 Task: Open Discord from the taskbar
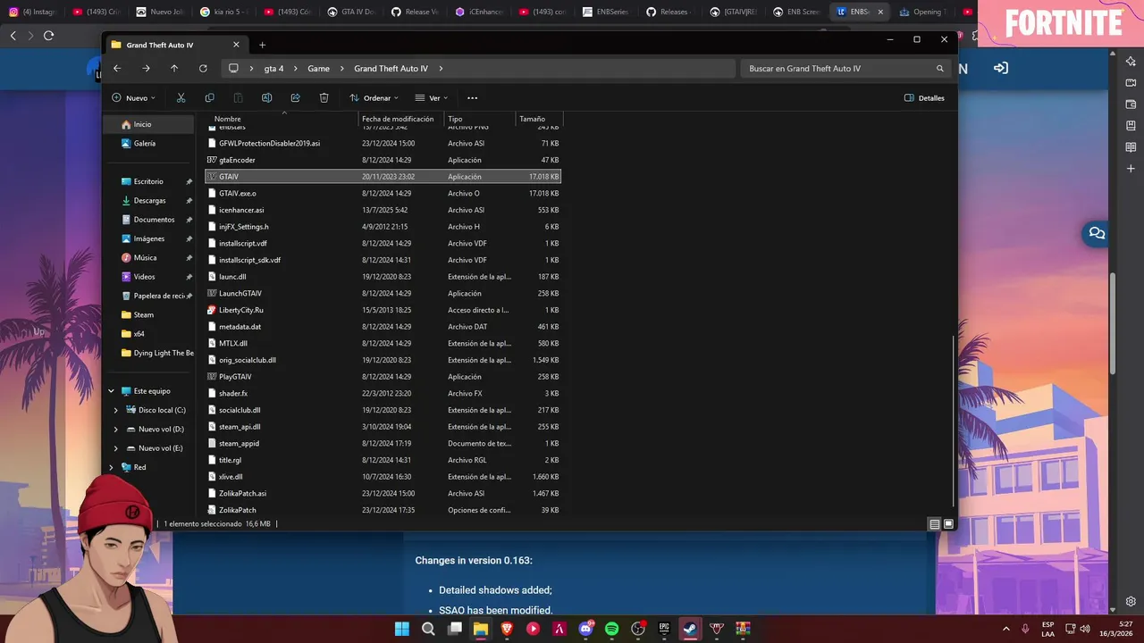pyautogui.click(x=585, y=629)
